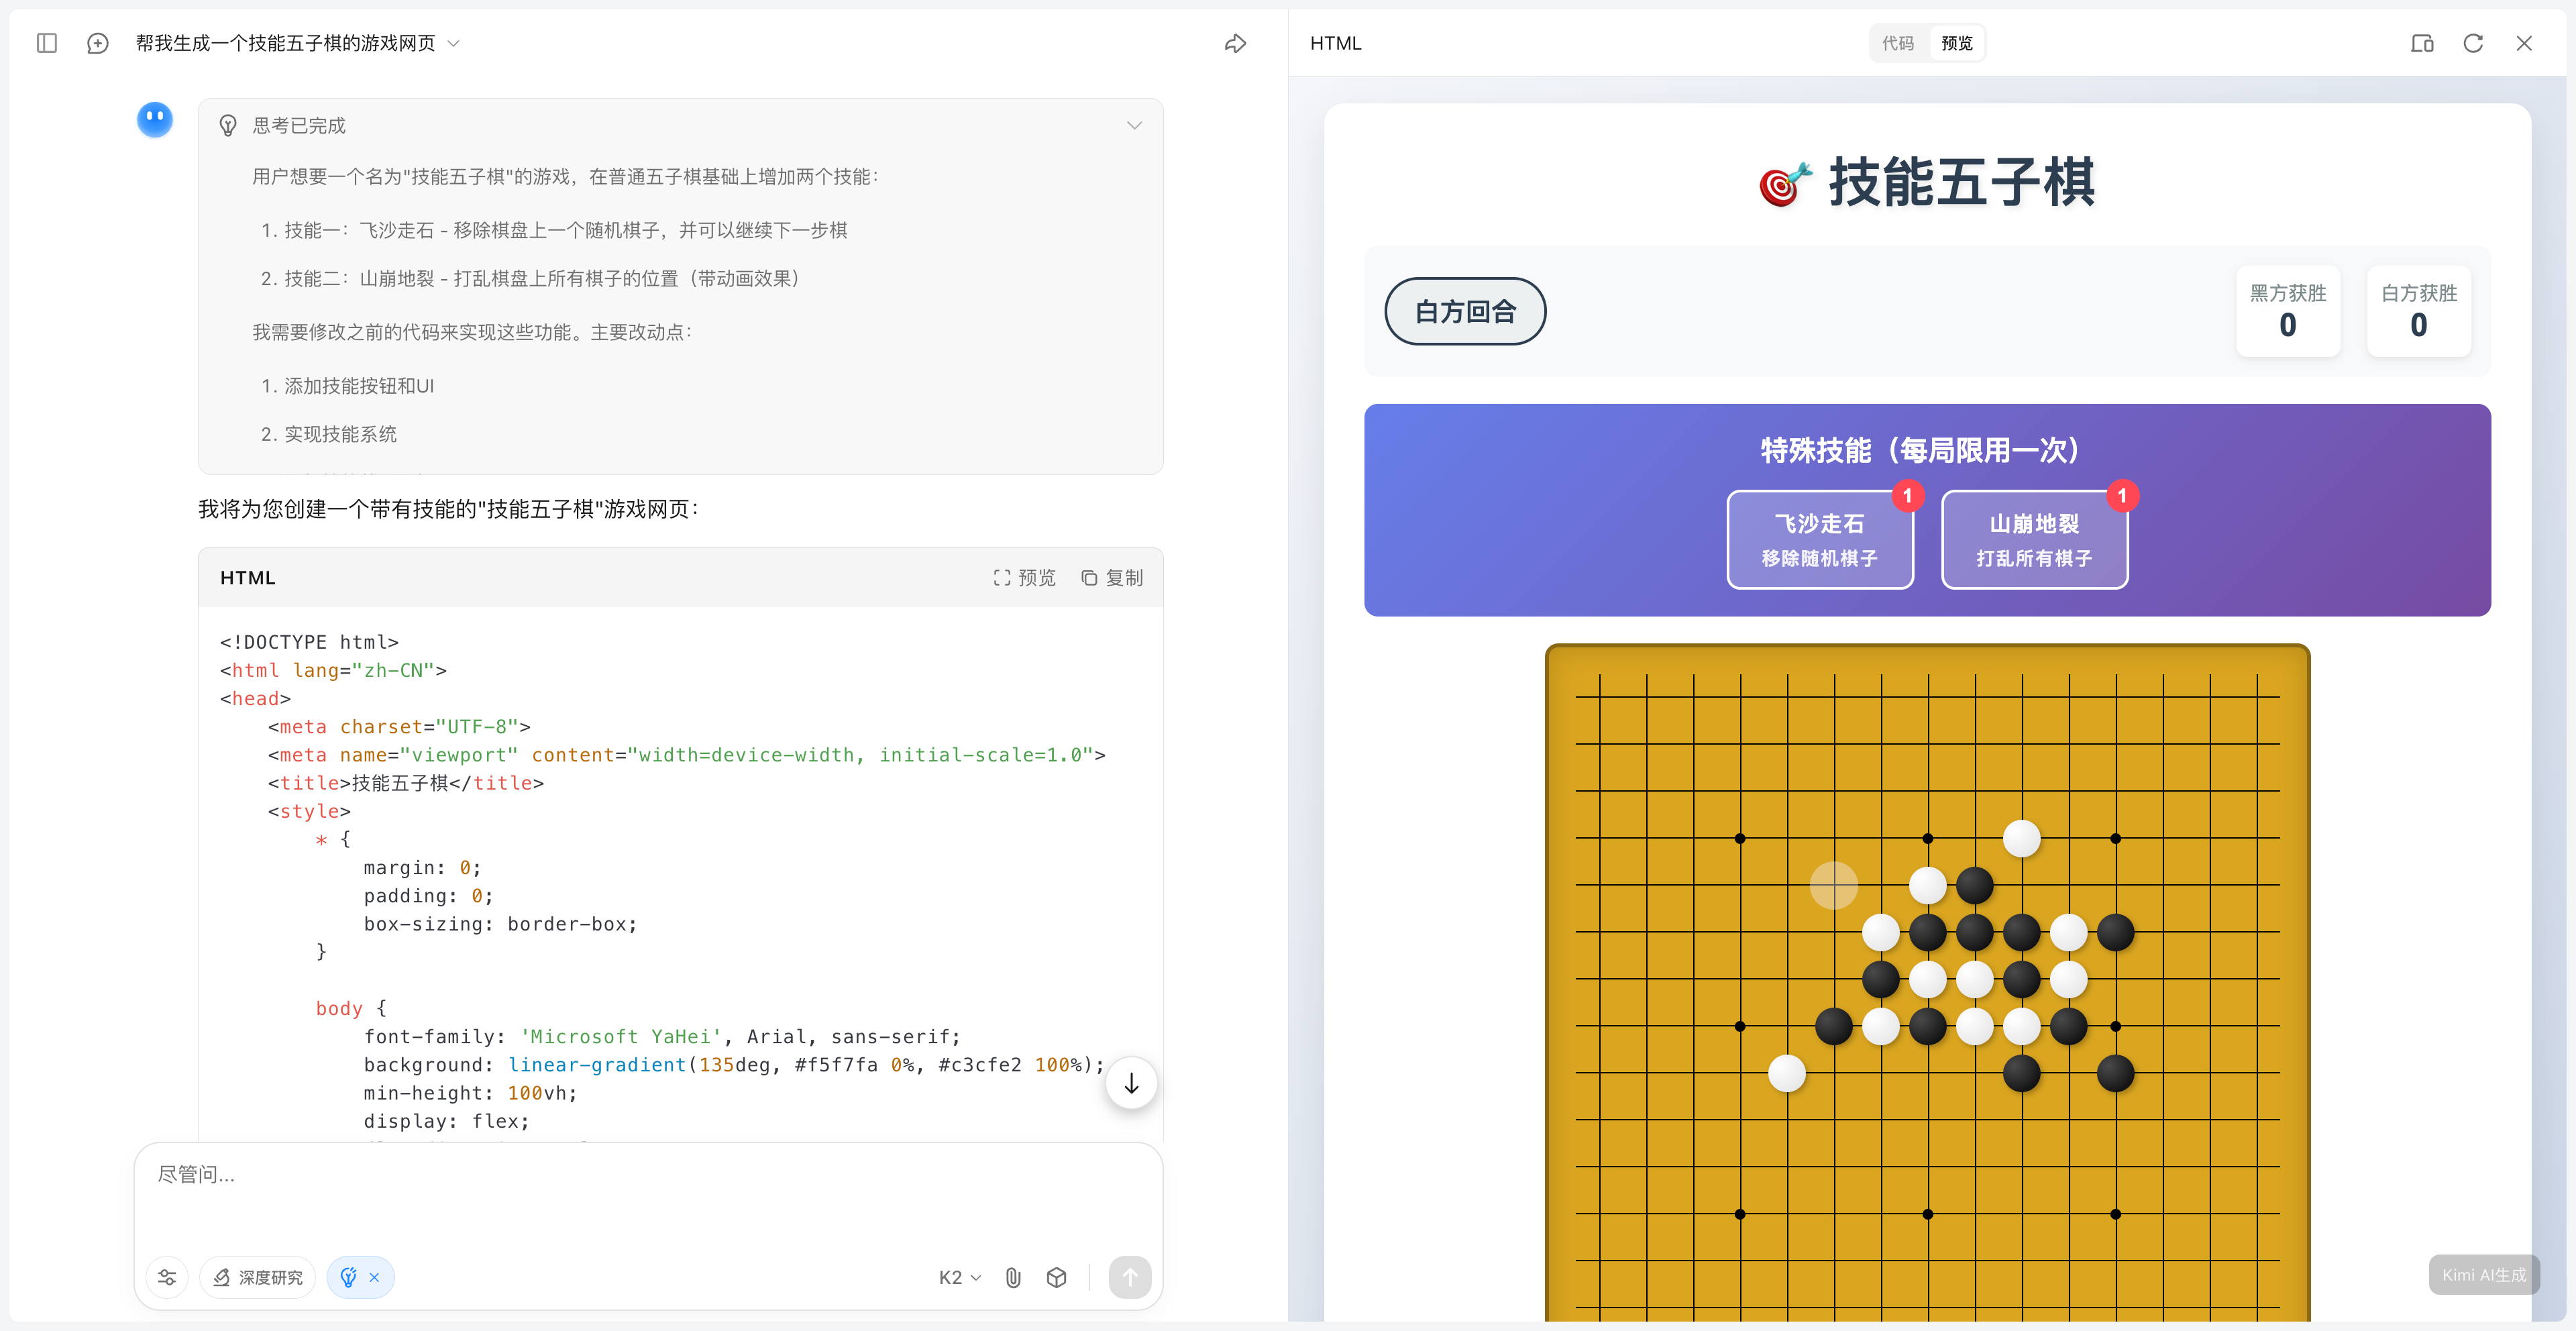The height and width of the screenshot is (1331, 2576).
Task: Open preview in separate window icon
Action: pos(2421,43)
